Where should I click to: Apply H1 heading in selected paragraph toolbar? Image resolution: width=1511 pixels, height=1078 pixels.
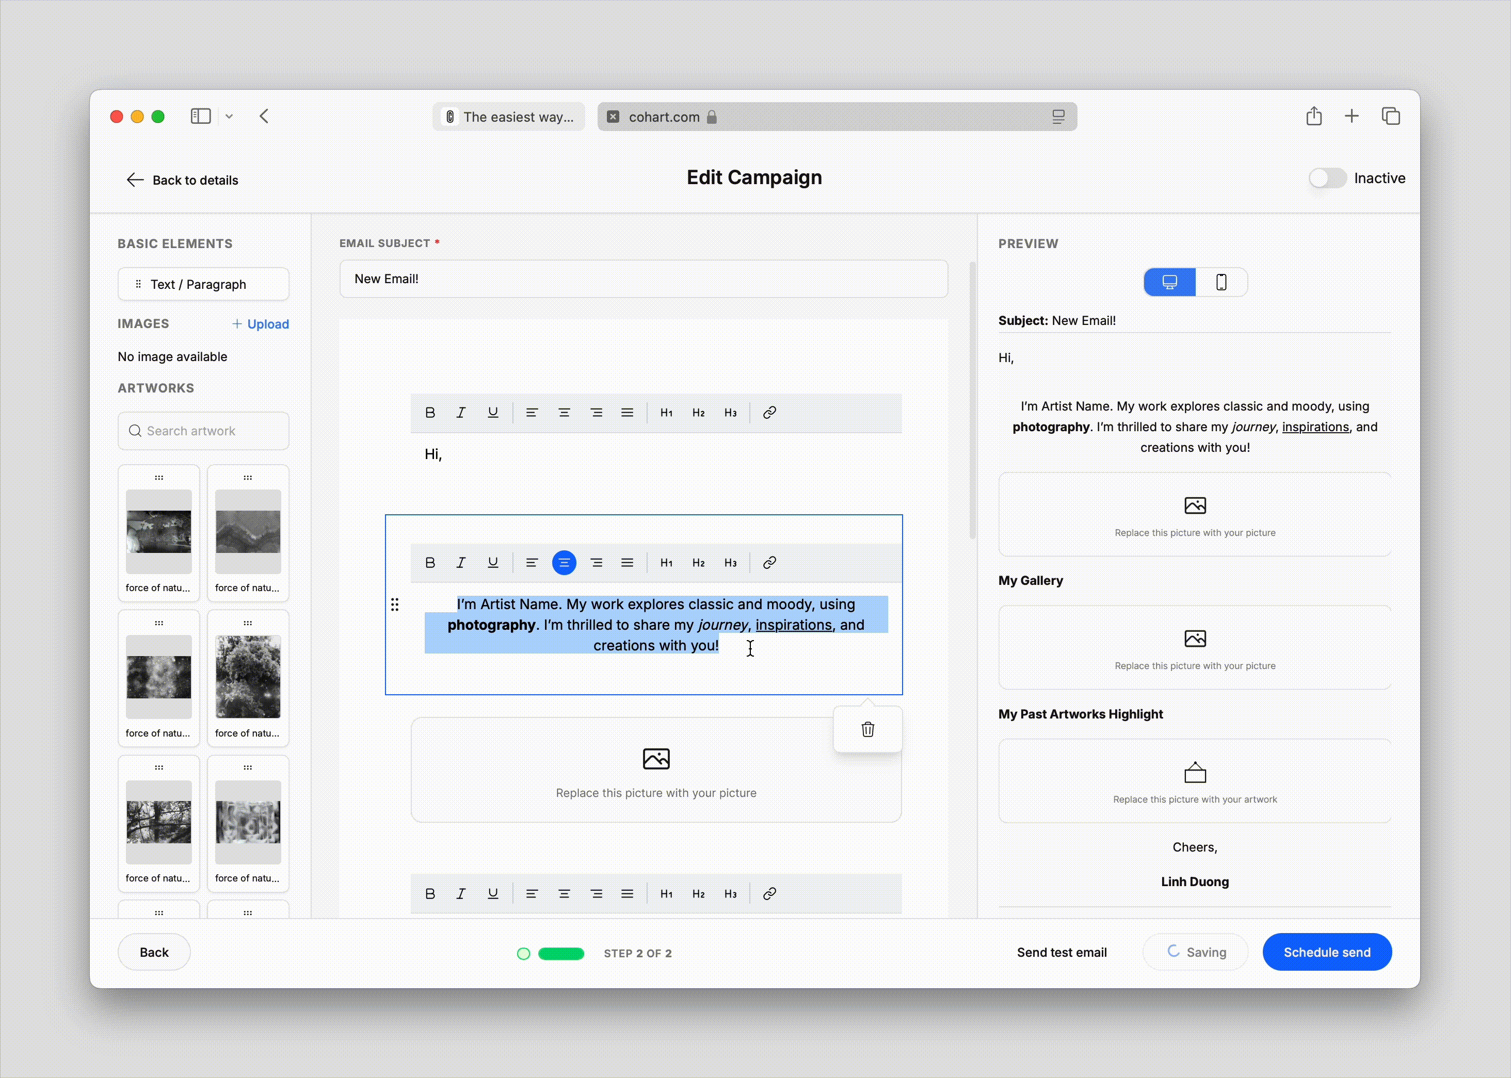coord(666,563)
